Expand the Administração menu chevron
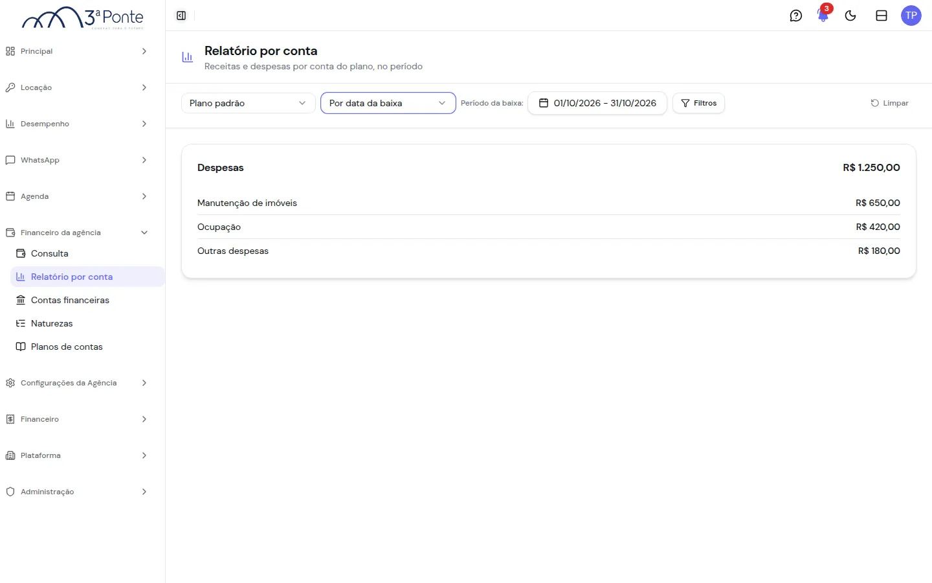 (x=144, y=492)
